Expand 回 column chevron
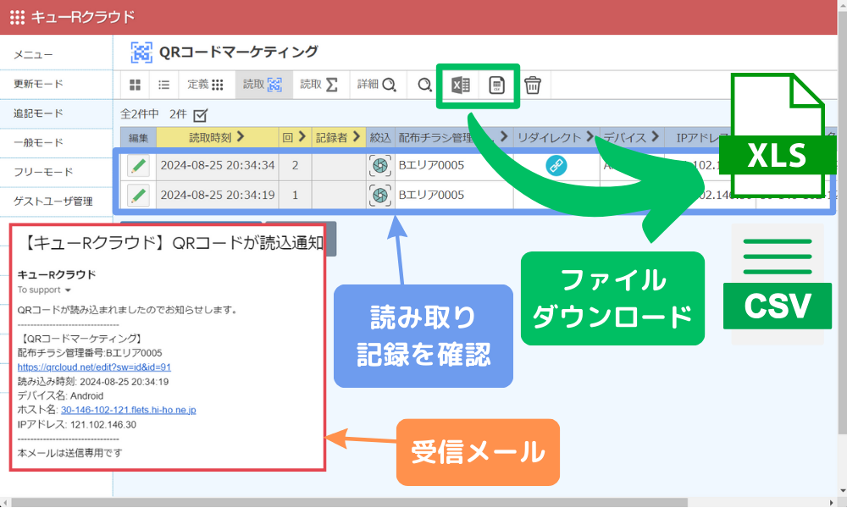The height and width of the screenshot is (508, 847). [302, 137]
